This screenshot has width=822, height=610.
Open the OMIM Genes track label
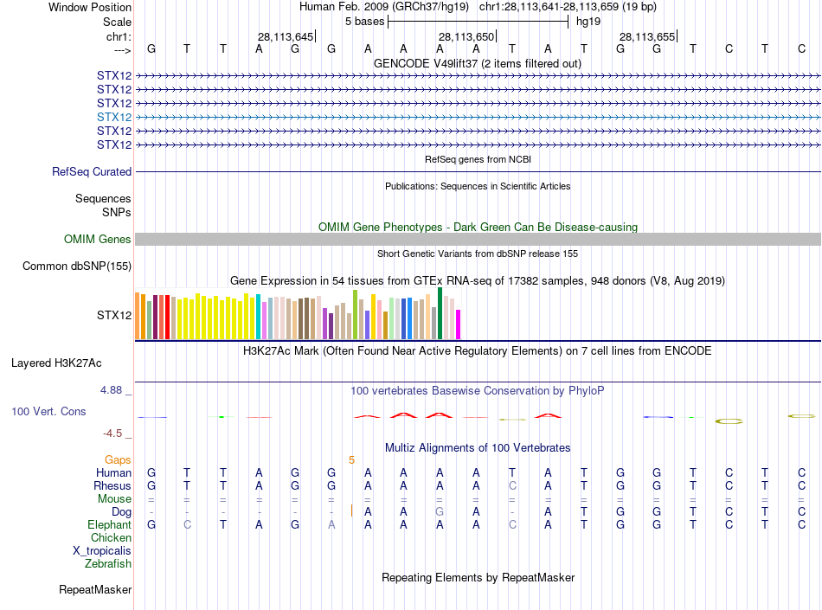tap(98, 240)
